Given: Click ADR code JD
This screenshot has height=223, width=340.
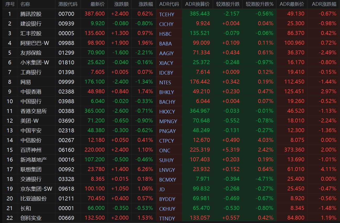Looking at the screenshot, I should click(162, 189).
